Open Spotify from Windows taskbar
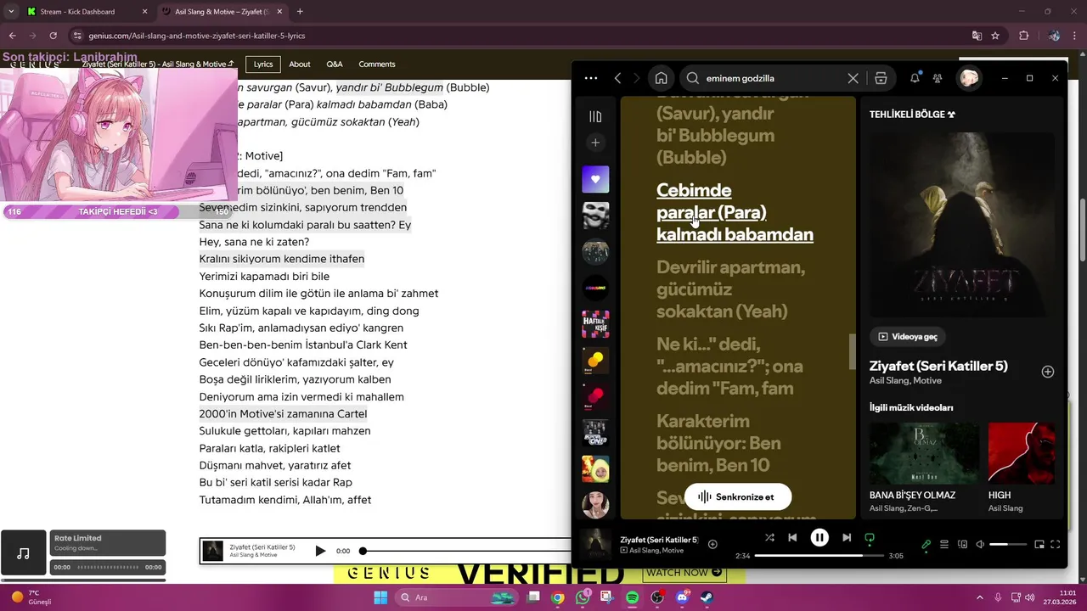The height and width of the screenshot is (611, 1087). 633,597
